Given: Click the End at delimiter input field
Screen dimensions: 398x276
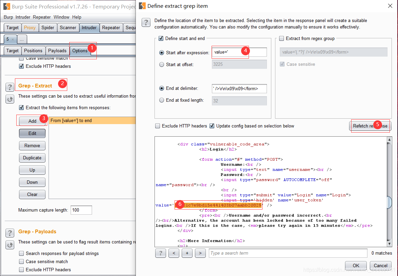Looking at the screenshot, I should point(239,88).
